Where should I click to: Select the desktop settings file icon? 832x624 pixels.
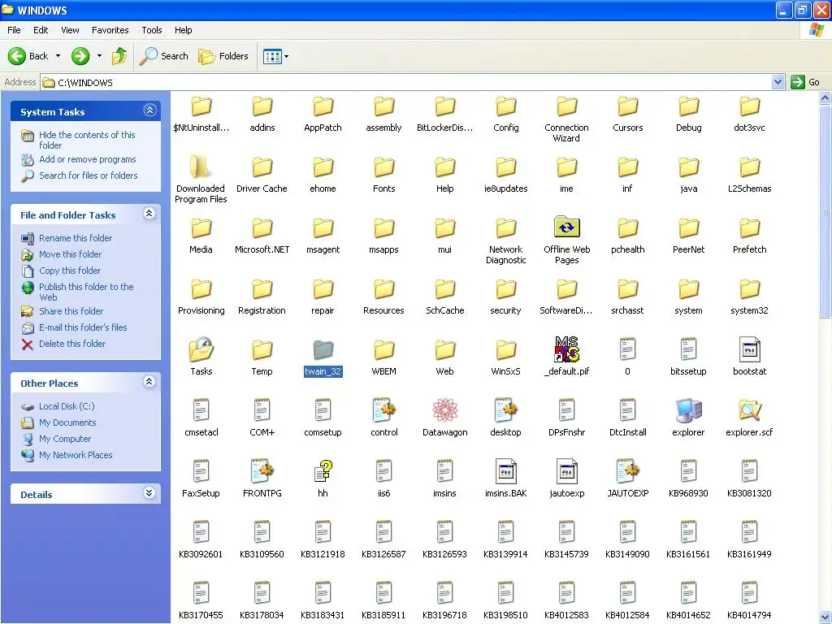click(x=505, y=410)
